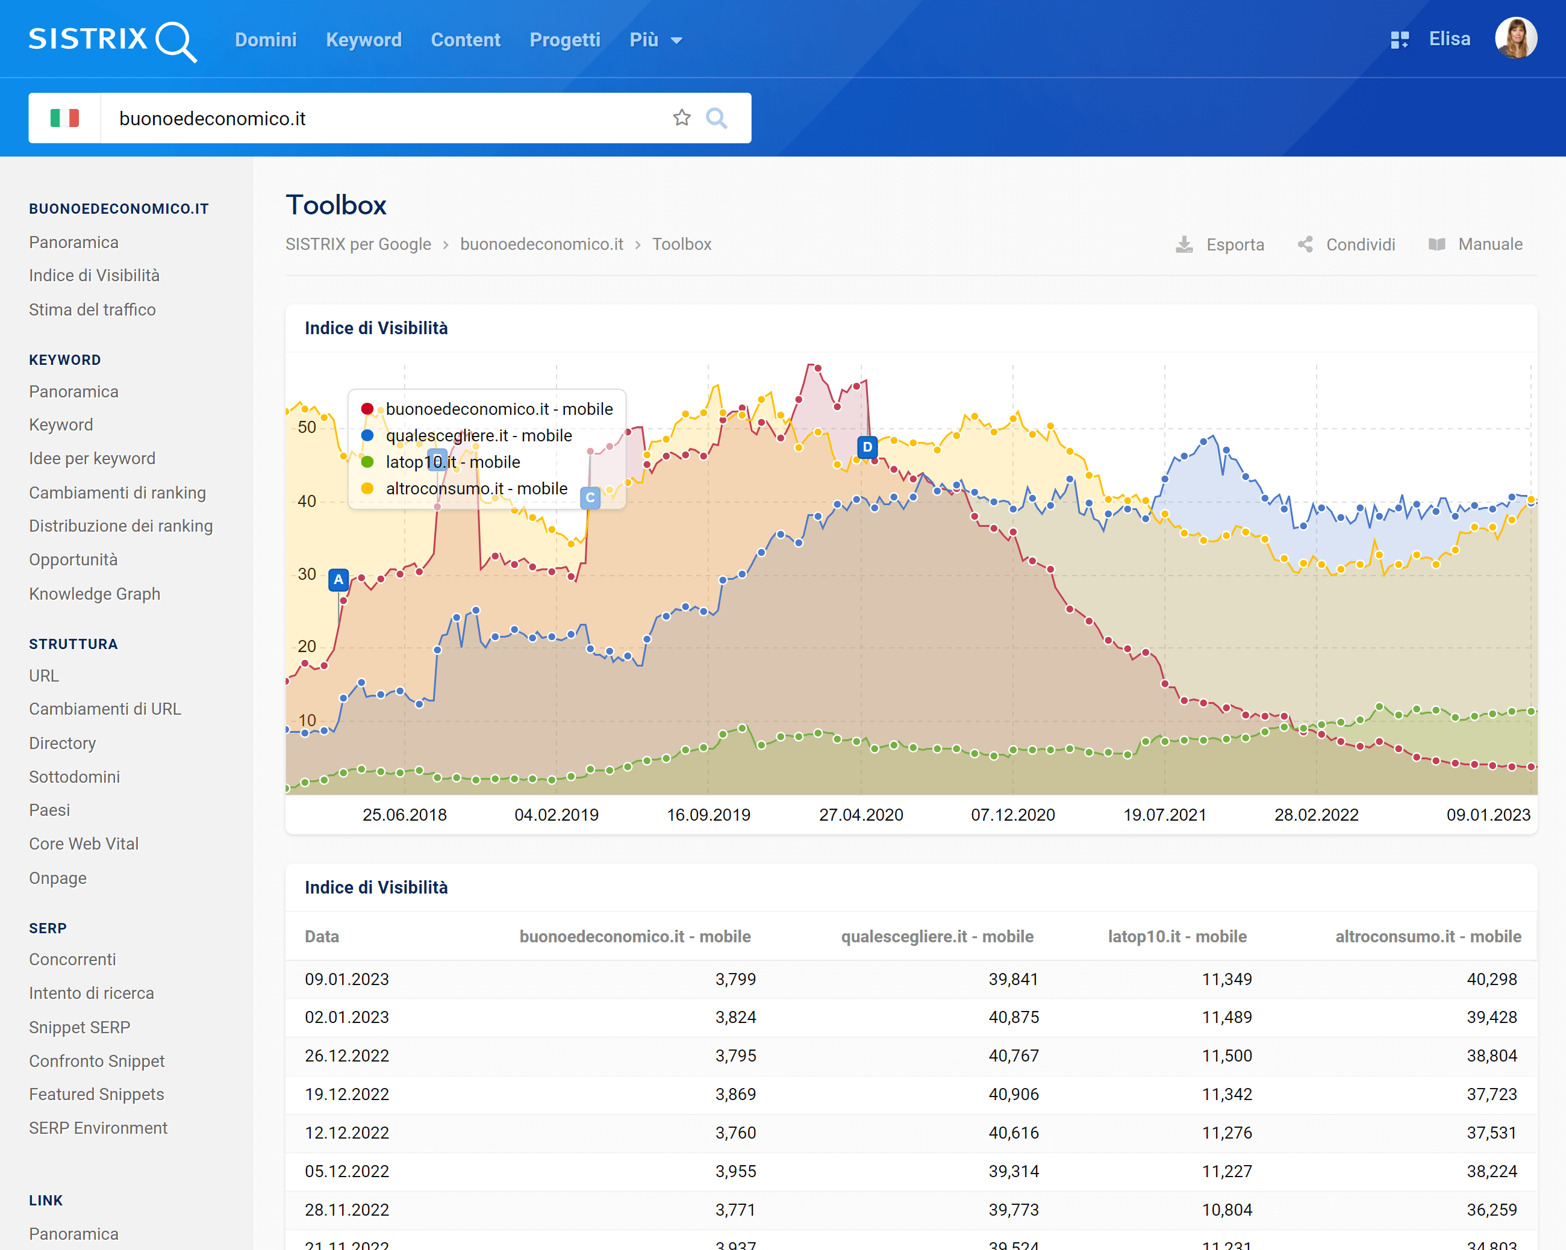Viewport: 1566px width, 1250px height.
Task: Open Sottodomini in sidebar
Action: pyautogui.click(x=75, y=777)
